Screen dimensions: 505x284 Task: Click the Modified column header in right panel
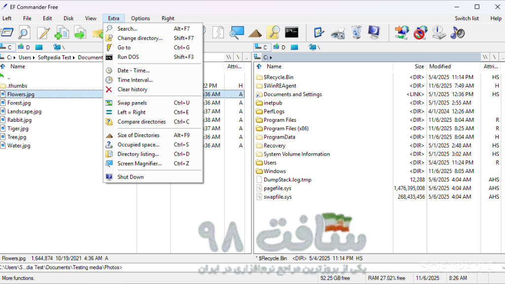[x=454, y=67]
